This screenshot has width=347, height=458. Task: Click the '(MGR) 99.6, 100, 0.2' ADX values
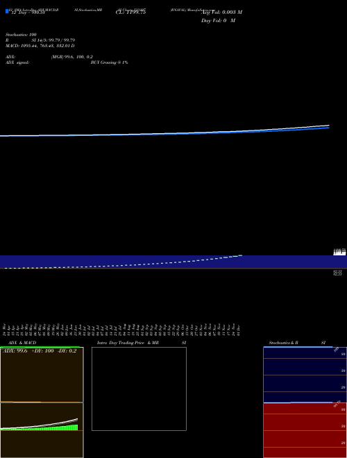72,57
